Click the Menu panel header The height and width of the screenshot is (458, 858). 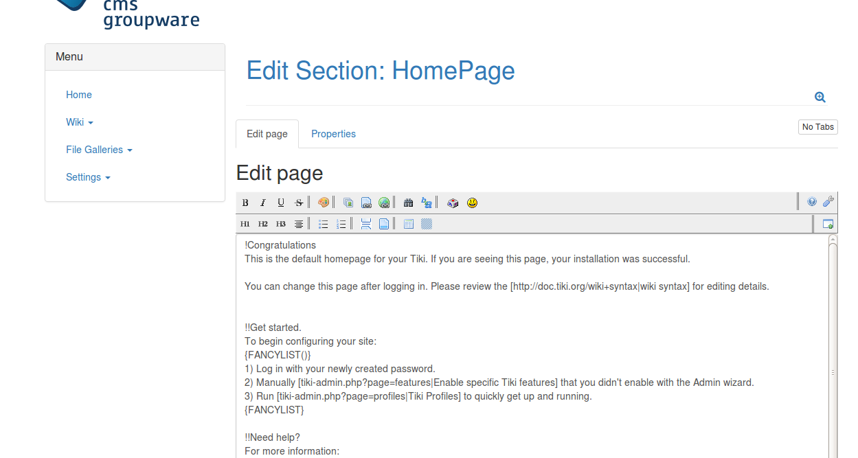(135, 57)
